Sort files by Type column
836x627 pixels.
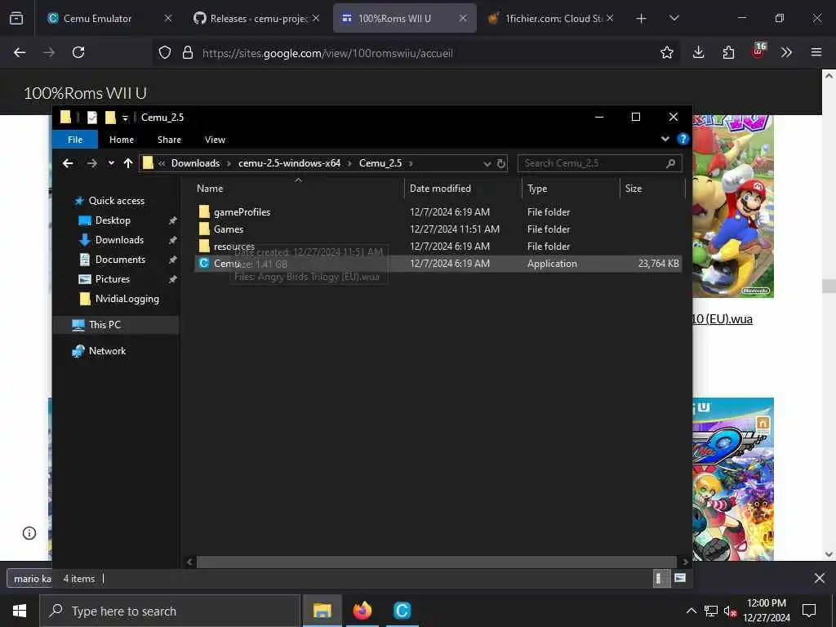coord(537,189)
